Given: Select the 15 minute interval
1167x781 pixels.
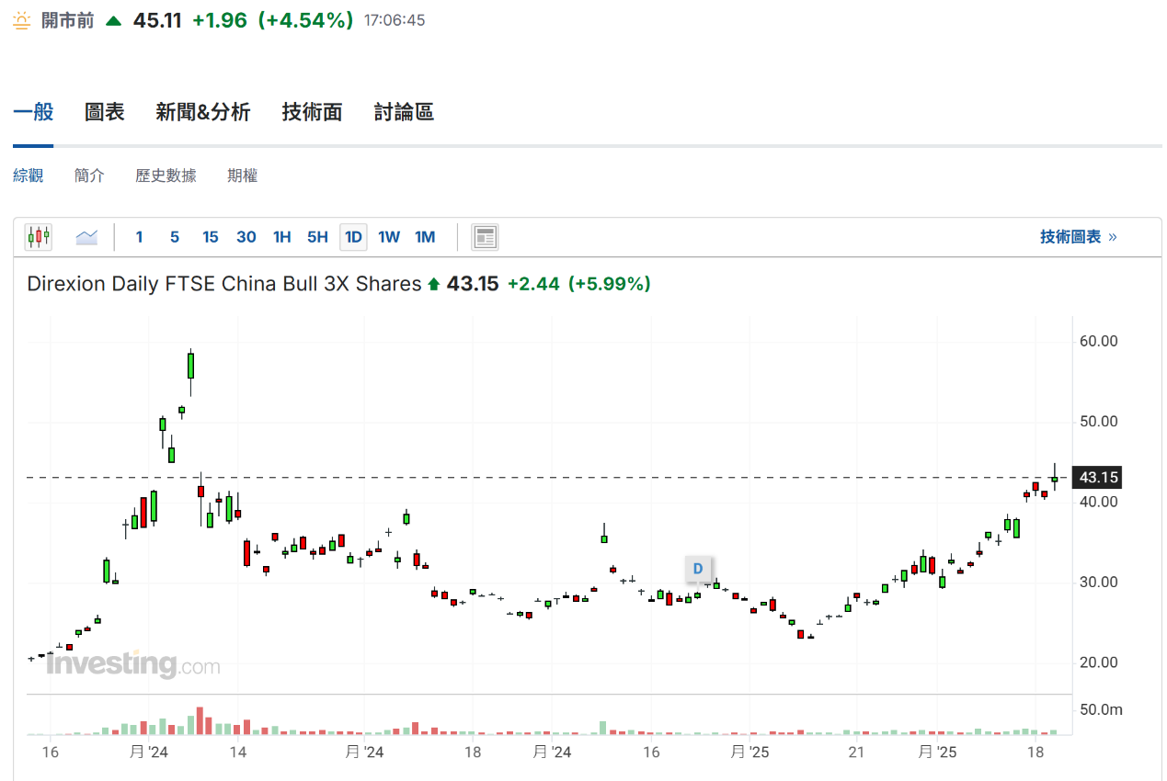Looking at the screenshot, I should pyautogui.click(x=211, y=237).
